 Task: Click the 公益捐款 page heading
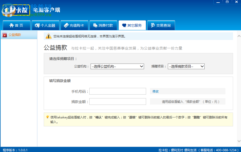tap(56, 48)
